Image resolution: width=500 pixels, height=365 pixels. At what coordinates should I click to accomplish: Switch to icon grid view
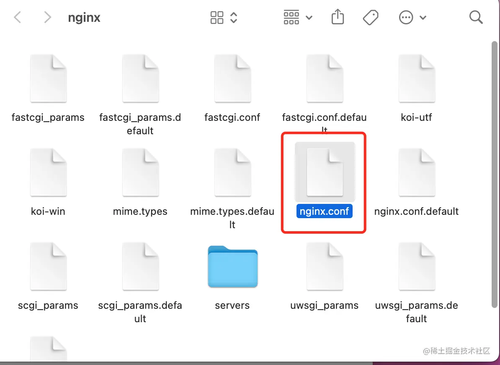[x=217, y=18]
